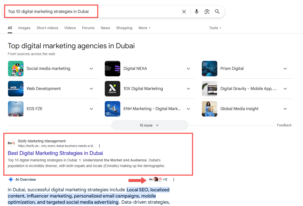Show 15 more agencies

(150, 125)
